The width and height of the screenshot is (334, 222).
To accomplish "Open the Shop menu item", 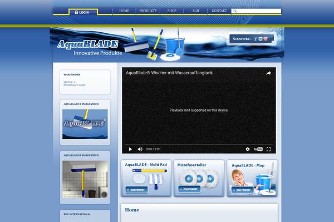I will pyautogui.click(x=171, y=11).
